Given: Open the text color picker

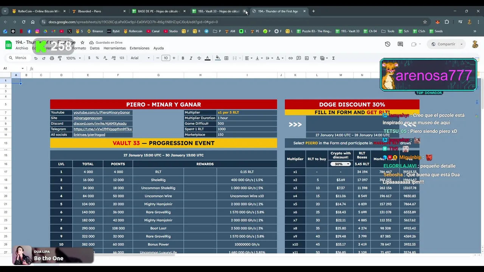Looking at the screenshot, I should [x=207, y=58].
